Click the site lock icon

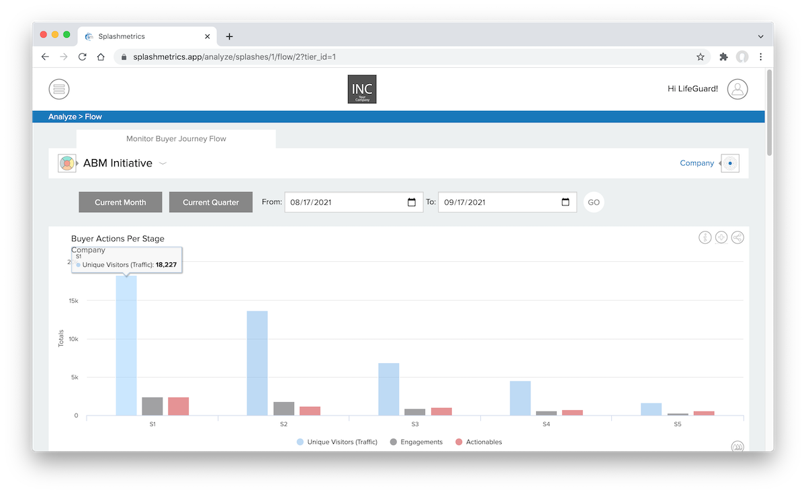[x=125, y=57]
